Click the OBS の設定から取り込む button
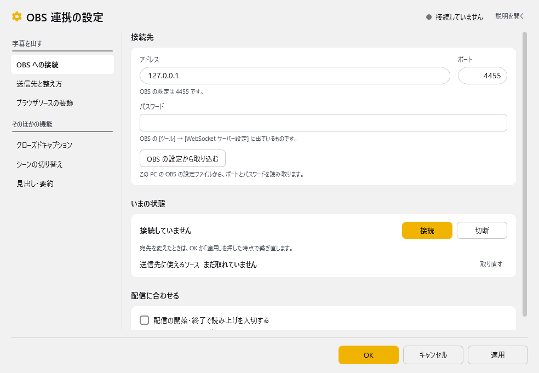 (x=182, y=158)
